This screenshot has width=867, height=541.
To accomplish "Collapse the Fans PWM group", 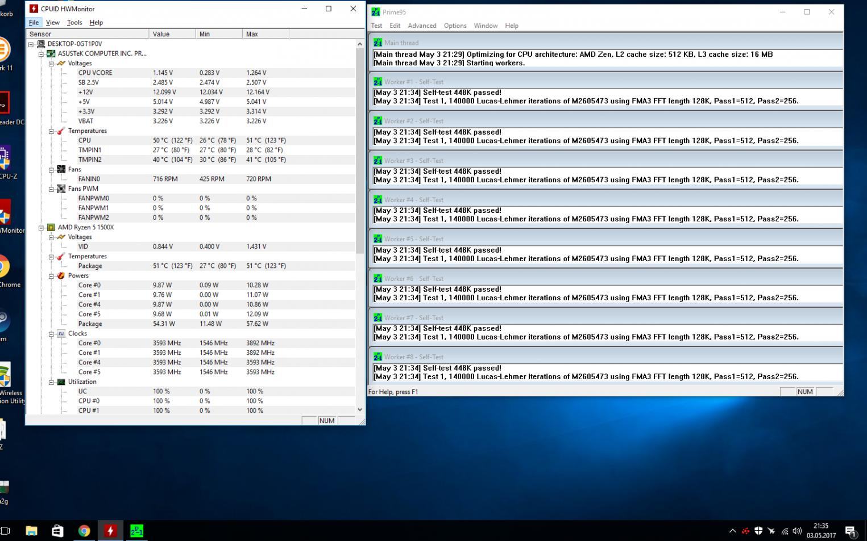I will click(51, 189).
